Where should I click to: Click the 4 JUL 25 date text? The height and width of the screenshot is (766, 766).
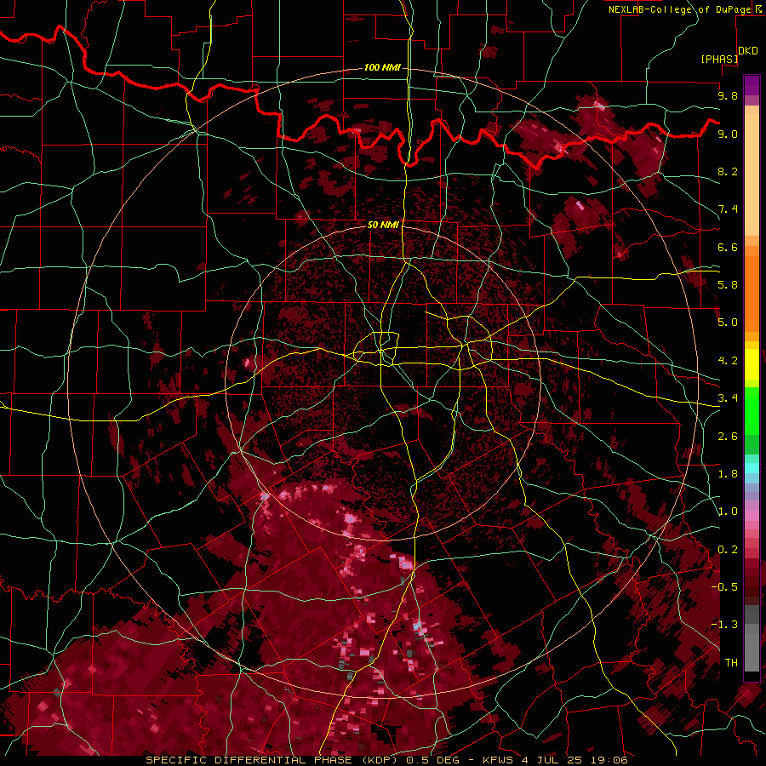(x=552, y=760)
